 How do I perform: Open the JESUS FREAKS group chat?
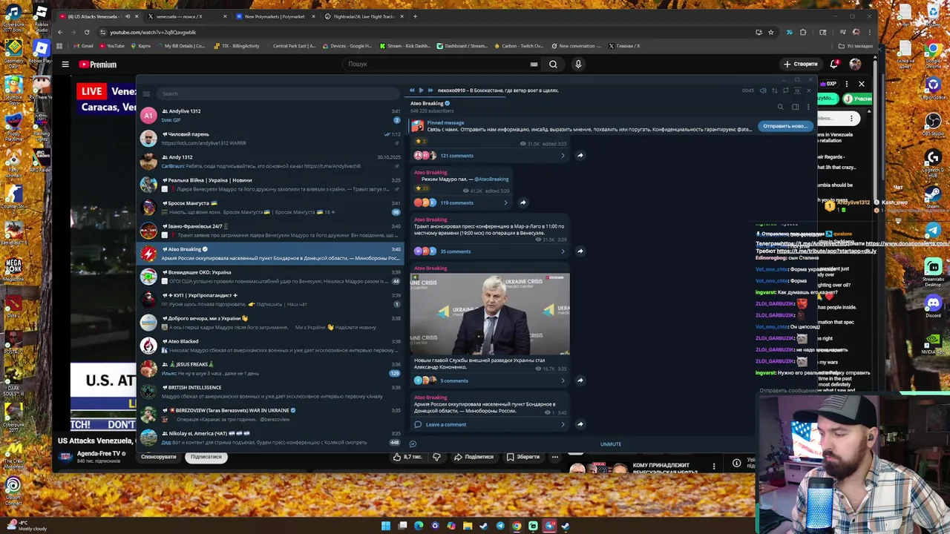tap(270, 368)
